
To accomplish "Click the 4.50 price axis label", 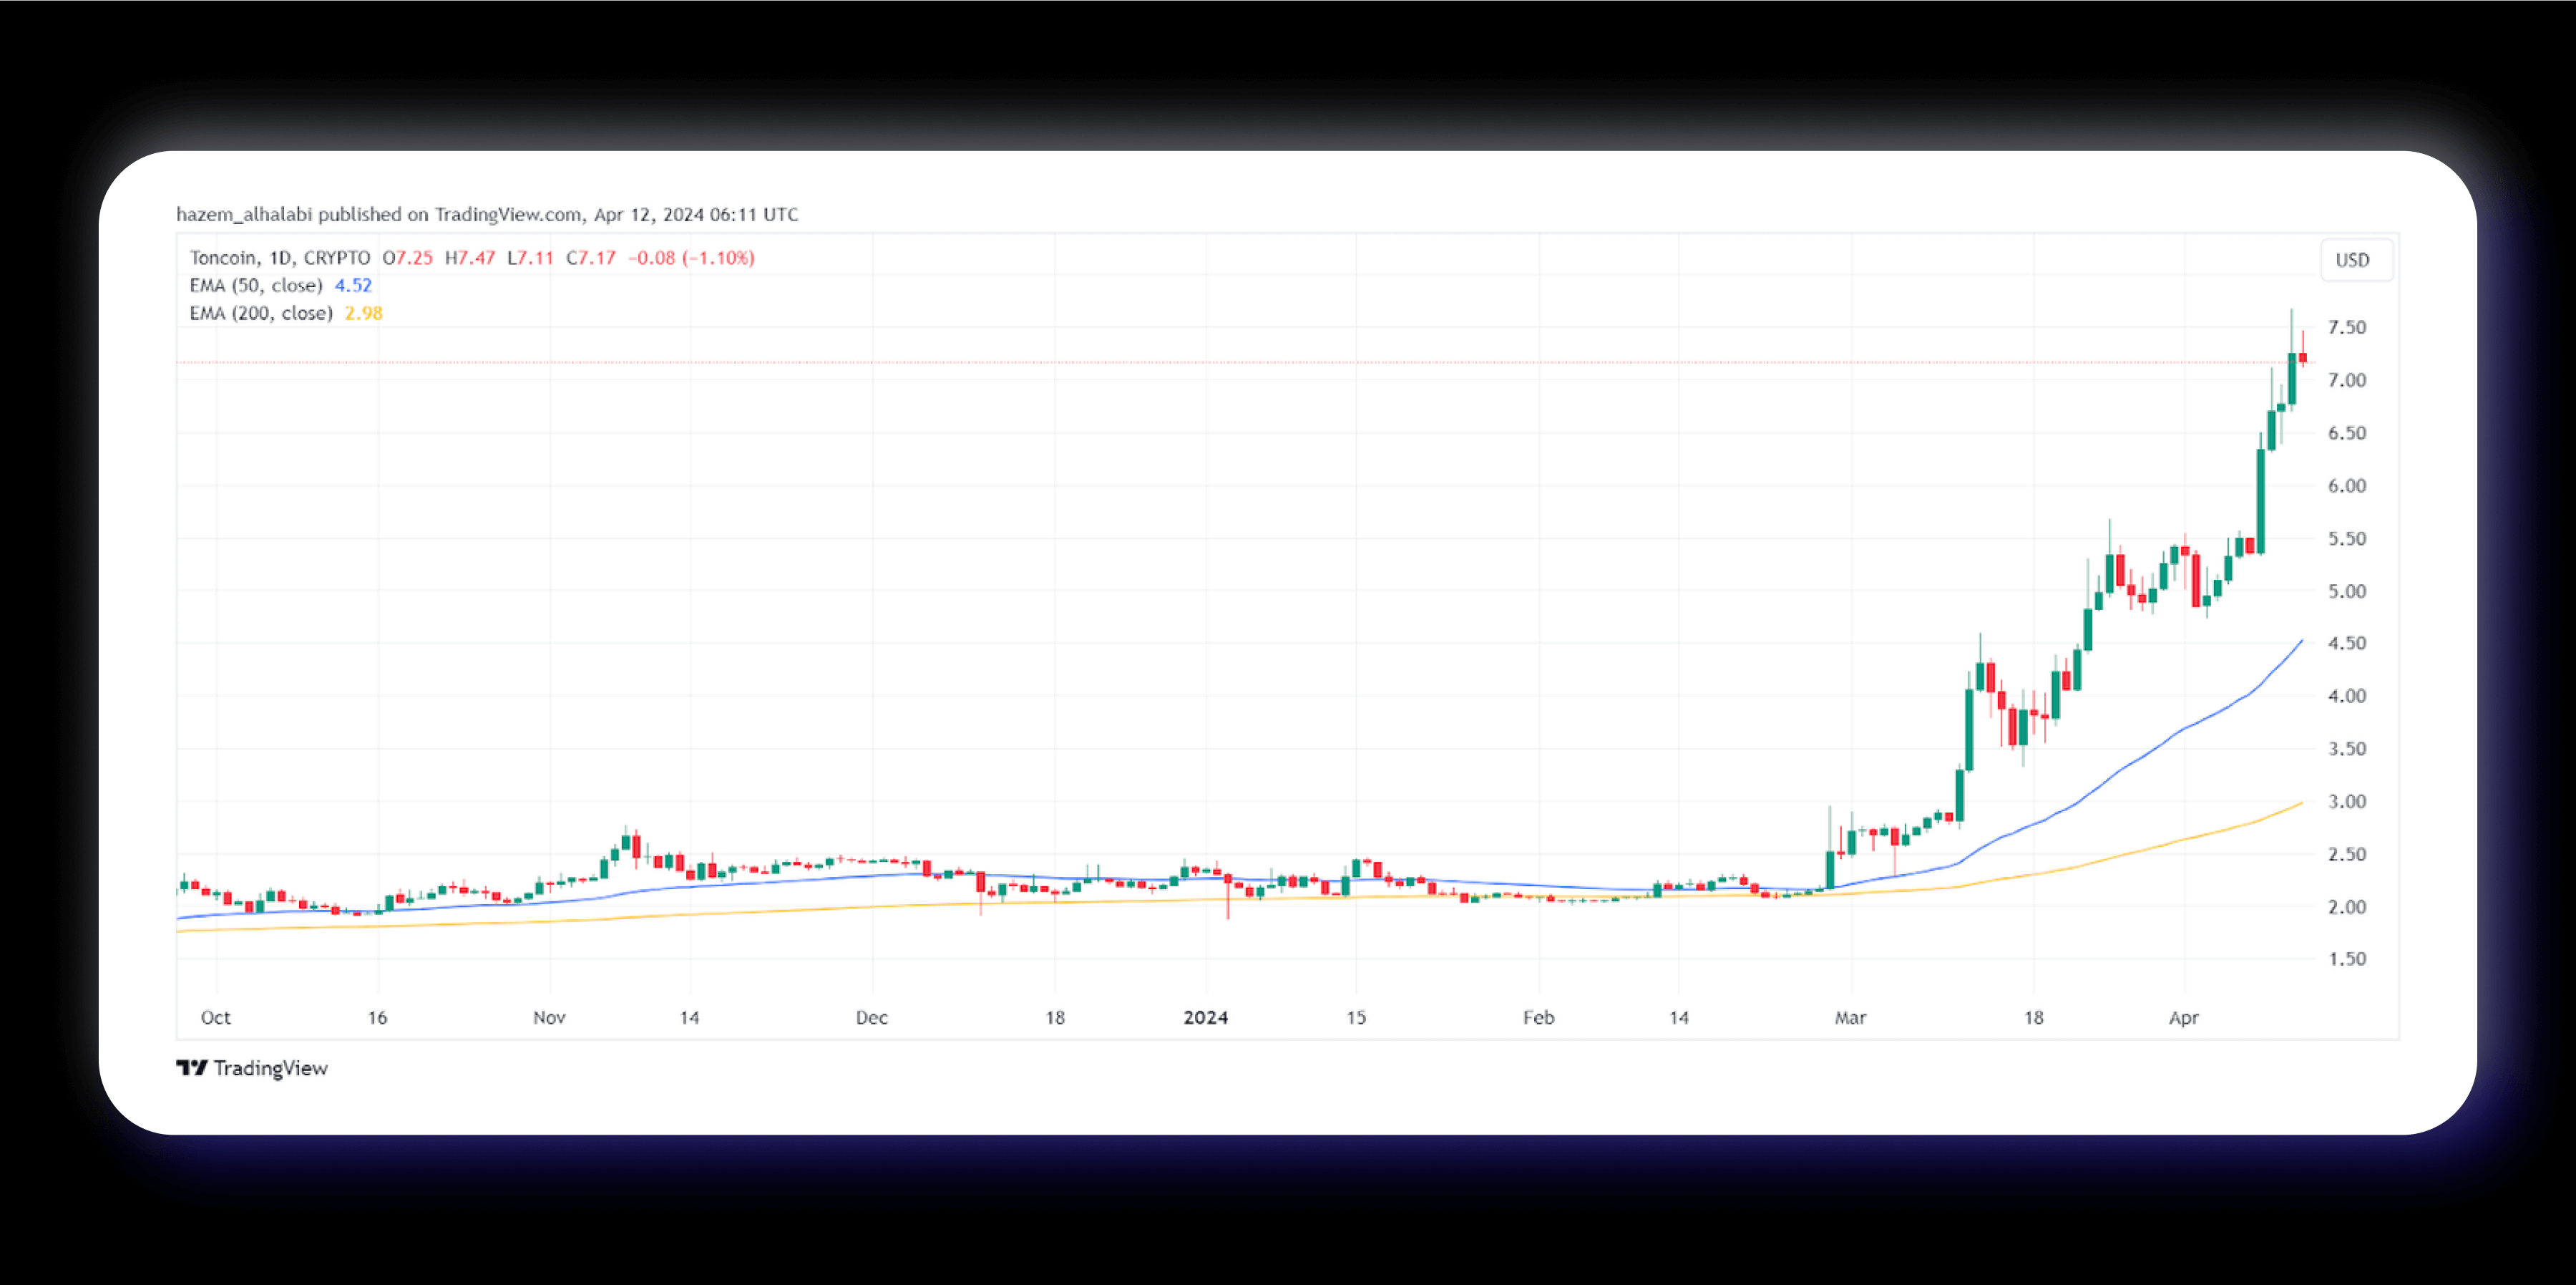I will point(2347,643).
